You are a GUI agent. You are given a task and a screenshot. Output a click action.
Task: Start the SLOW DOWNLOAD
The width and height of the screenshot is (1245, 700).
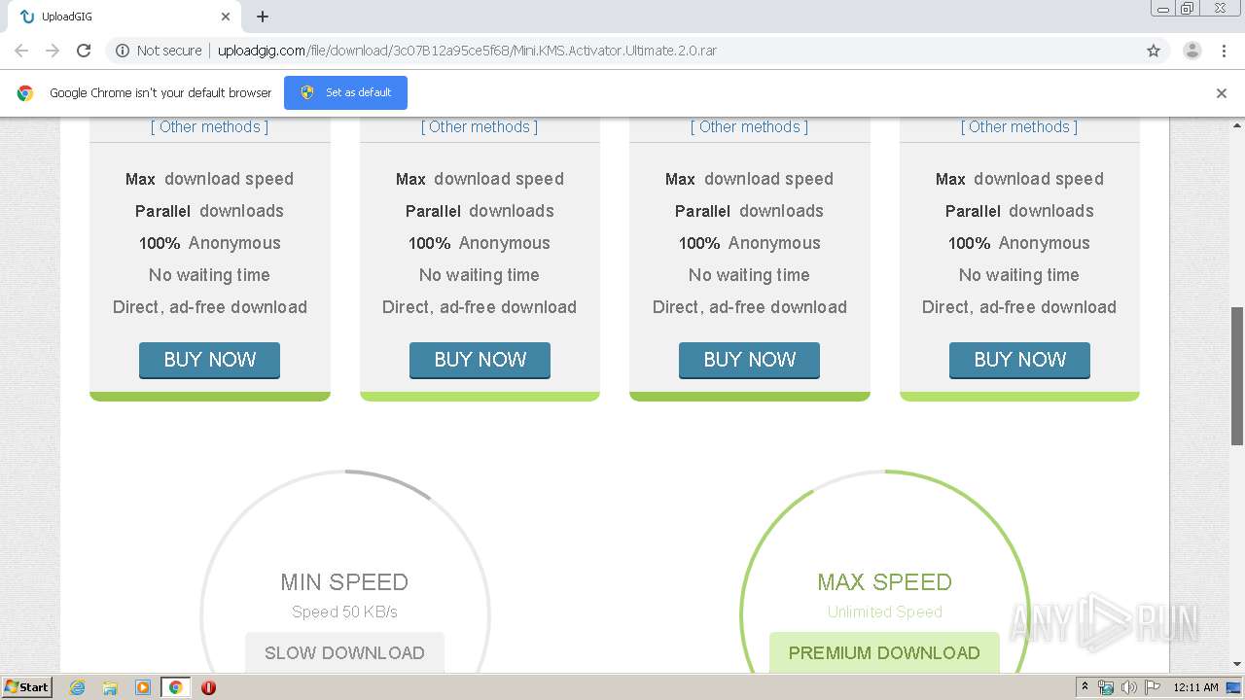(x=344, y=652)
